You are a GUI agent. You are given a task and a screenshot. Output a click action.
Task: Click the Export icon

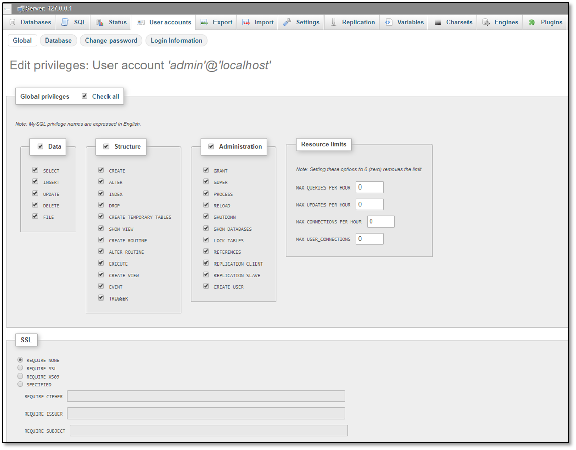[x=204, y=22]
